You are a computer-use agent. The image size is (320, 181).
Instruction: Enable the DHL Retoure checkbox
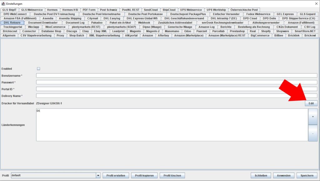point(38,69)
